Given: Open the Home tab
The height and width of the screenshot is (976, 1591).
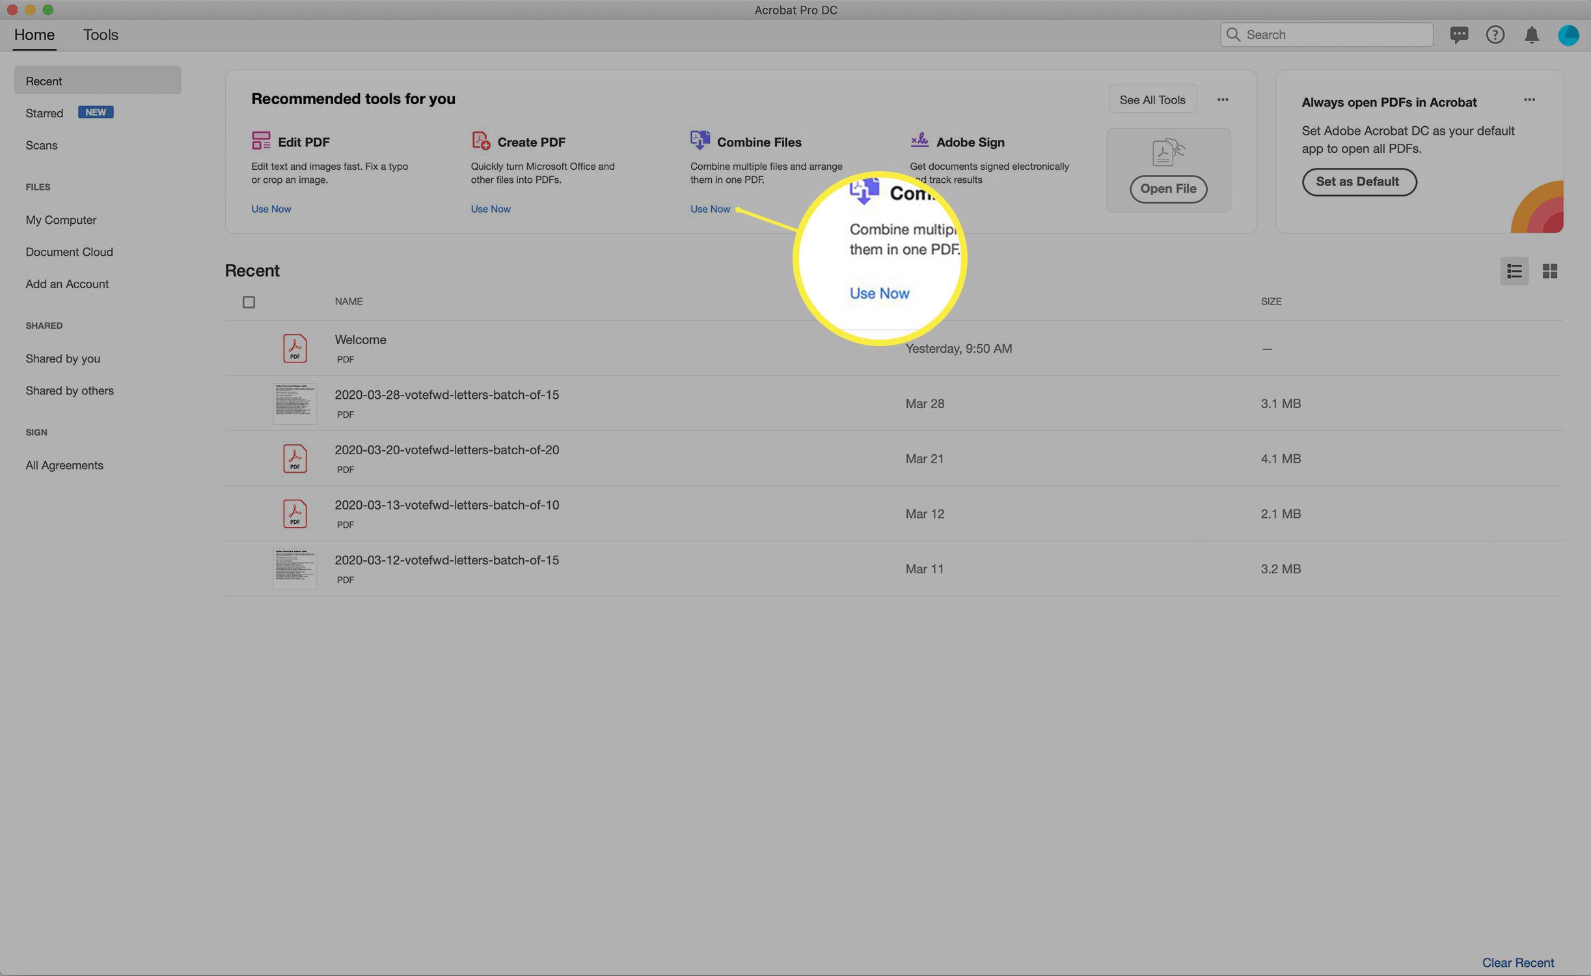Looking at the screenshot, I should [33, 34].
